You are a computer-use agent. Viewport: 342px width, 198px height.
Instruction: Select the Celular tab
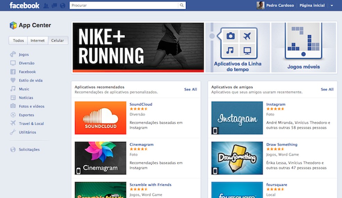coord(58,41)
